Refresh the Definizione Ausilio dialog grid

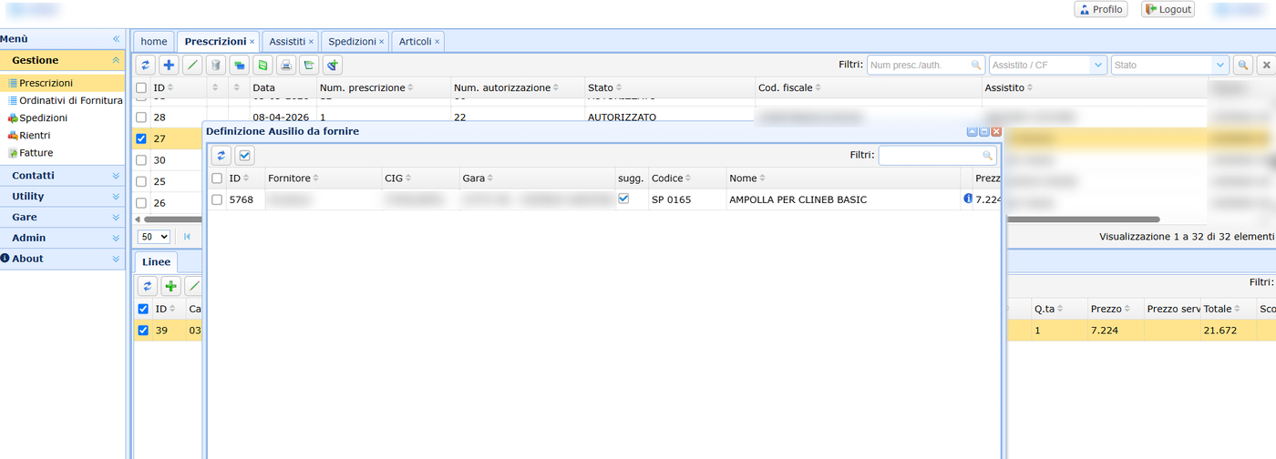tap(221, 156)
